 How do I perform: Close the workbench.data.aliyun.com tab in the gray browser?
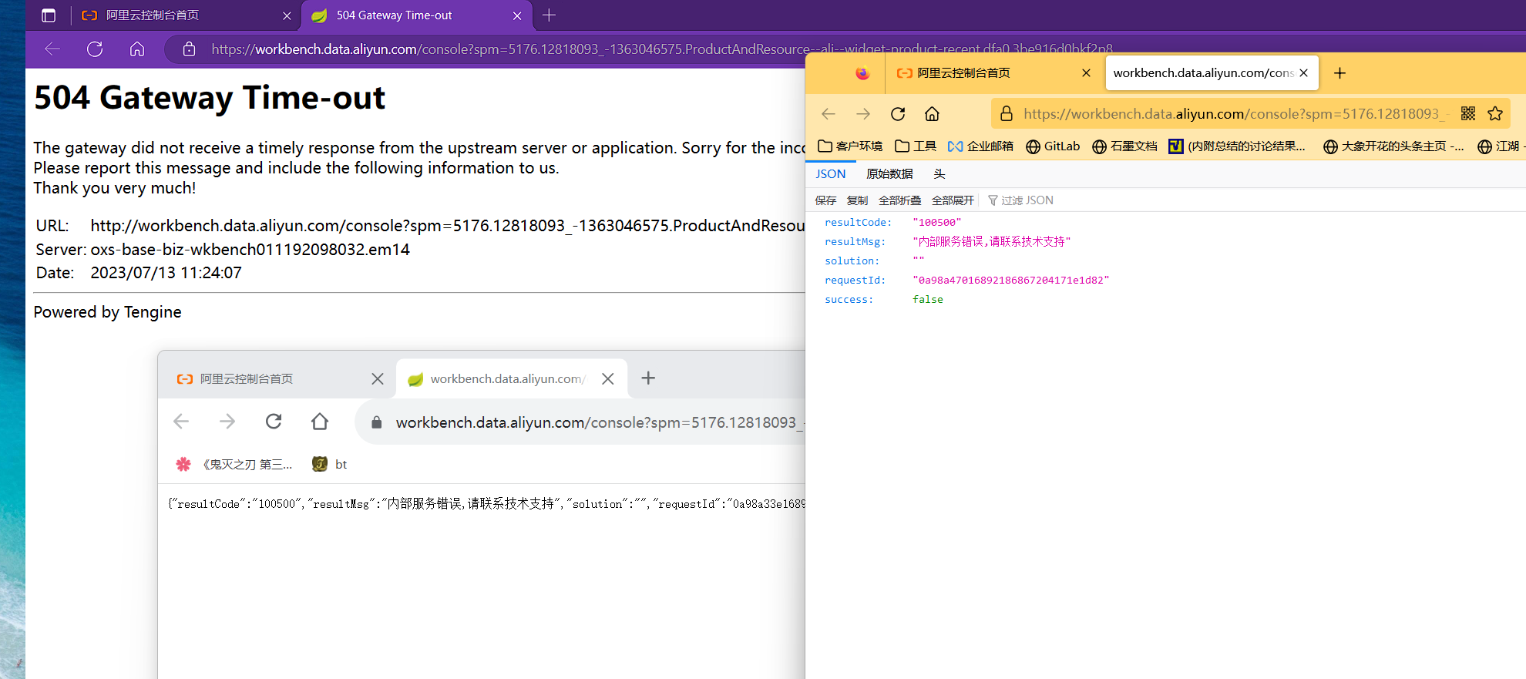608,379
